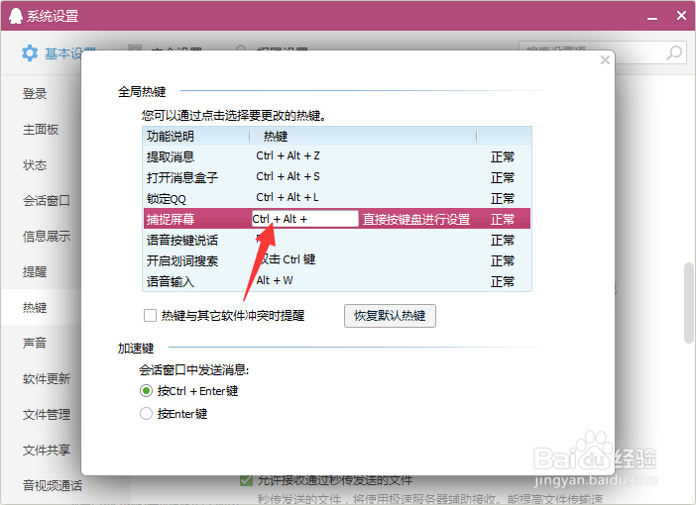Open the 信息展示 settings section
The height and width of the screenshot is (505, 696).
(x=47, y=236)
